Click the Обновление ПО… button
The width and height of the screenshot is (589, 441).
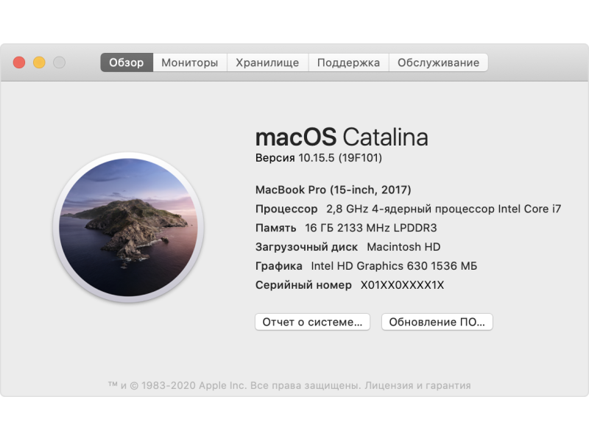coord(437,322)
